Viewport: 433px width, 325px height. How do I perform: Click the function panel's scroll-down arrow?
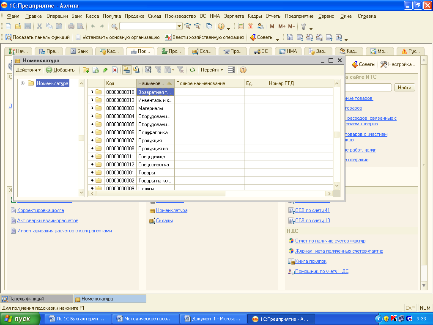click(424, 286)
